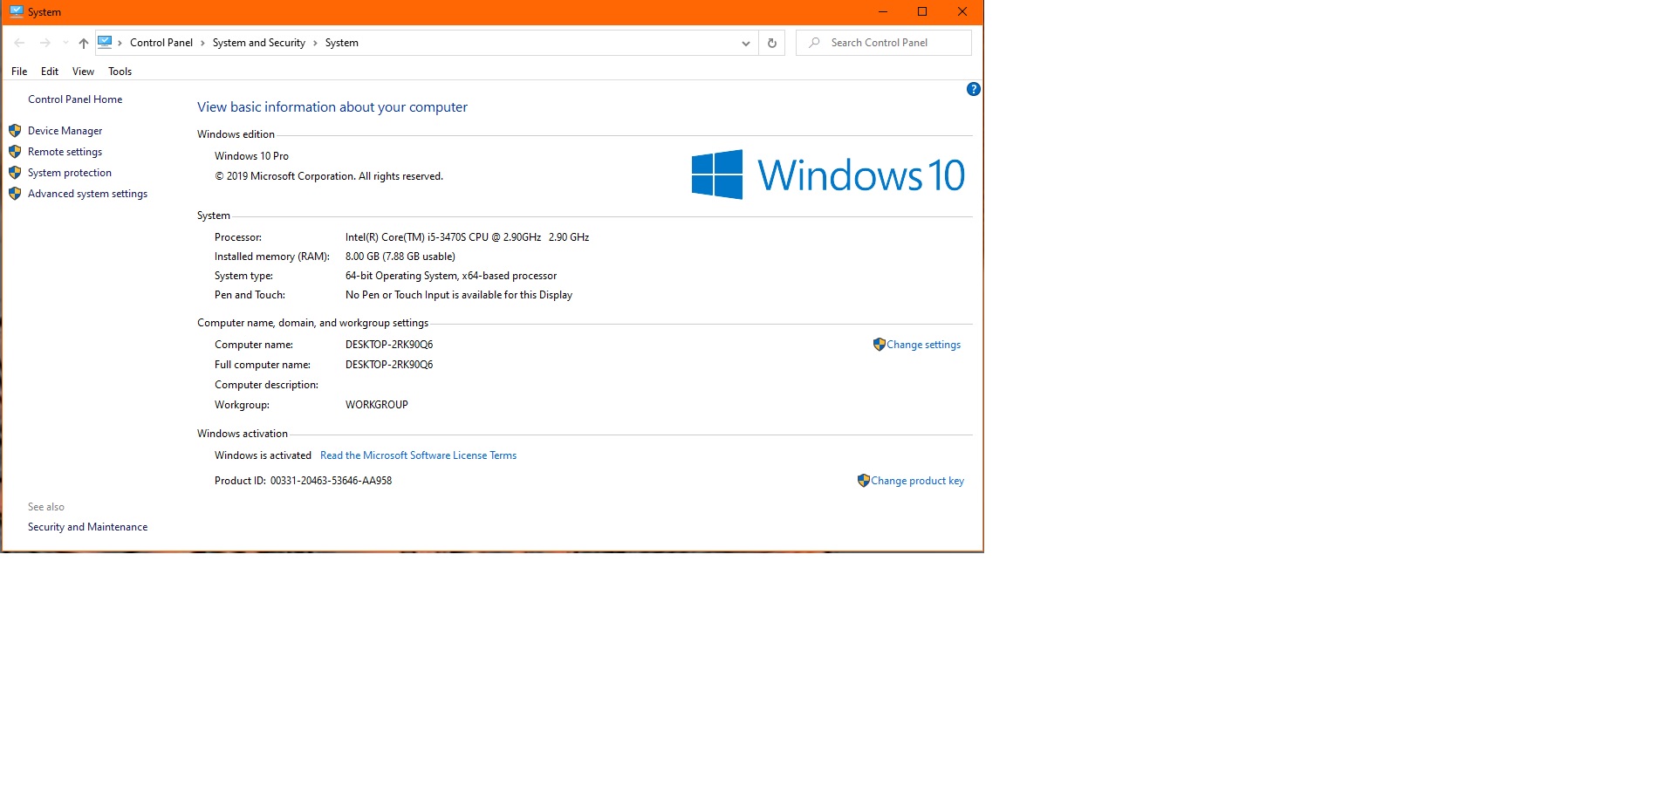Click the computer icon in address bar
1670x794 pixels.
pos(105,42)
